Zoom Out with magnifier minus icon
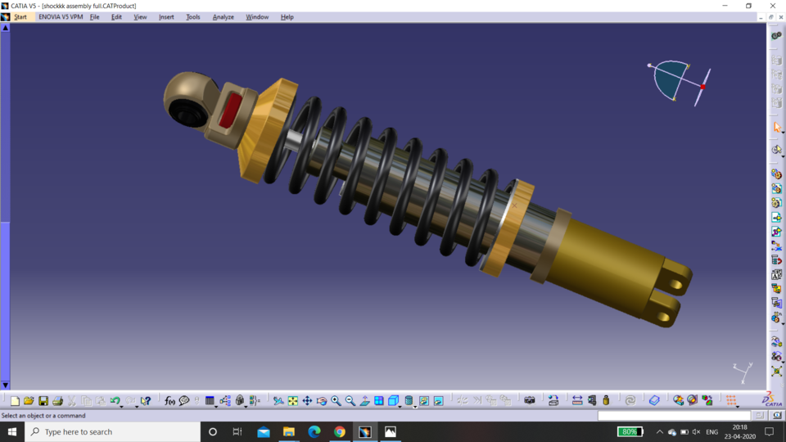Viewport: 786px width, 442px height. [x=350, y=400]
